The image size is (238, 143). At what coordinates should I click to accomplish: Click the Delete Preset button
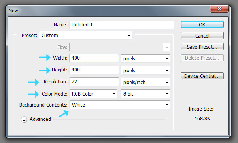click(x=202, y=58)
